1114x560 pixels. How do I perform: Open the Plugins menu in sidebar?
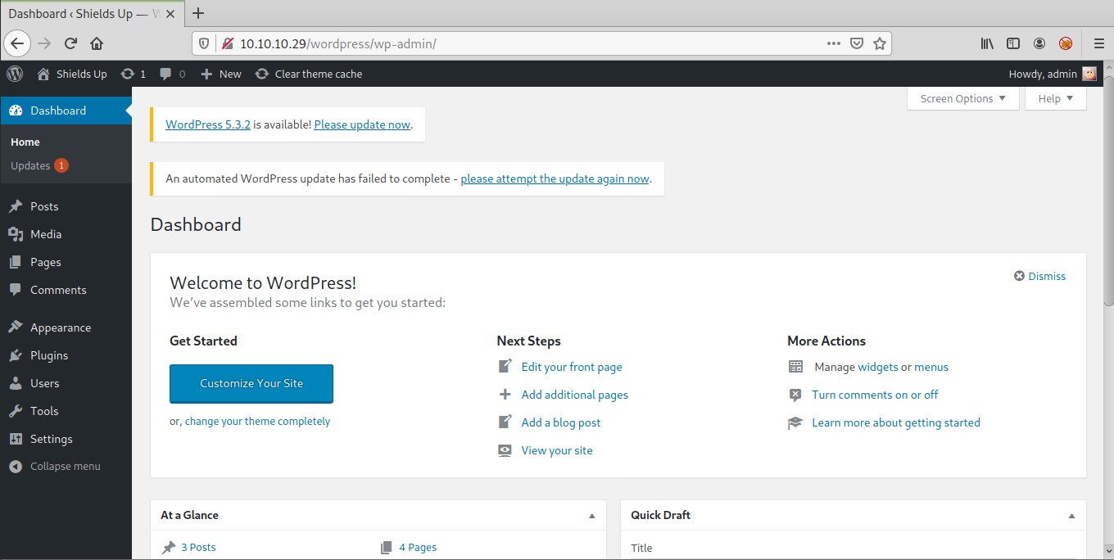(x=49, y=355)
